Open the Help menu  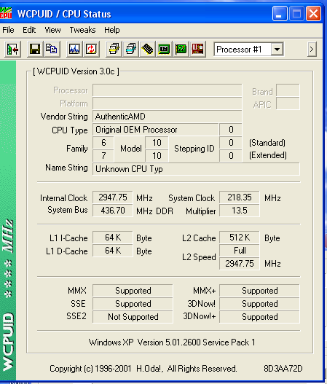pyautogui.click(x=112, y=30)
